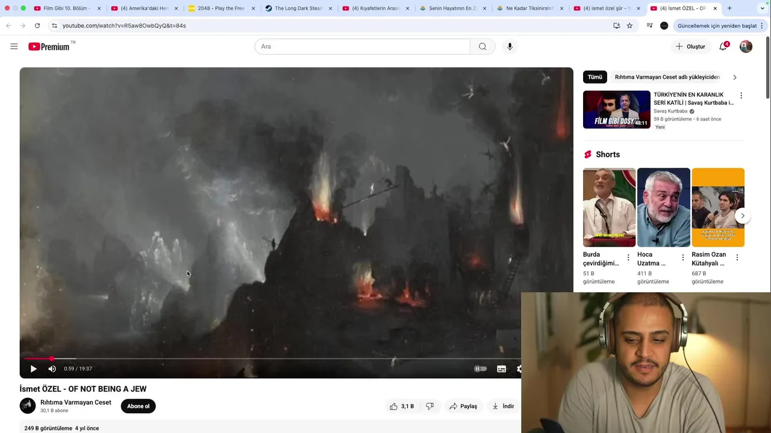Image resolution: width=771 pixels, height=433 pixels.
Task: Open Rasim Ozan Kütahyalı short thumbnail
Action: tap(718, 207)
